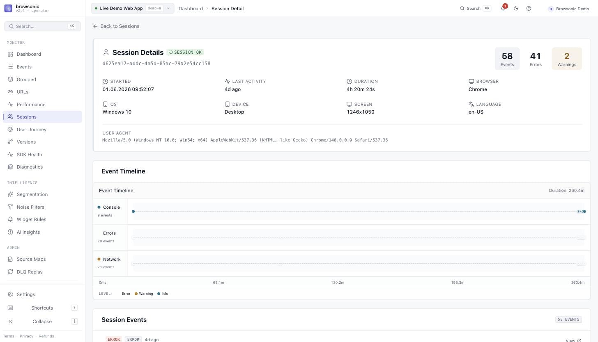This screenshot has width=598, height=342.
Task: Click the Noise Filters funnel icon
Action: click(x=10, y=207)
